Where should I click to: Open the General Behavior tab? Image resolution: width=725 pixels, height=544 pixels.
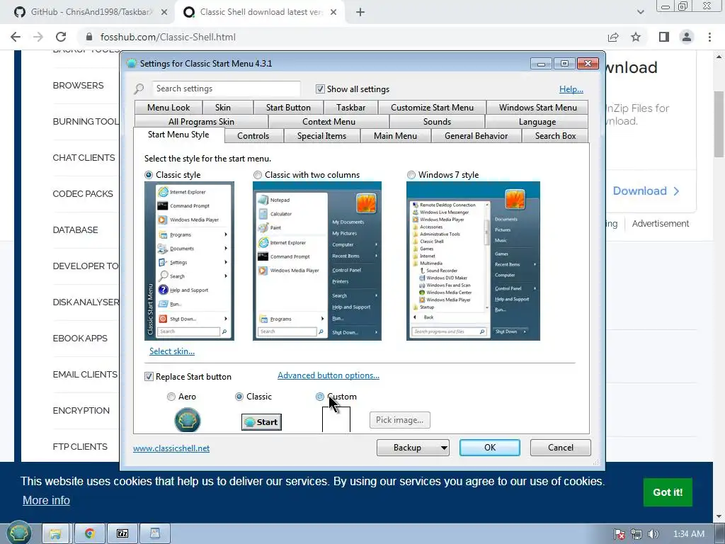[476, 136]
